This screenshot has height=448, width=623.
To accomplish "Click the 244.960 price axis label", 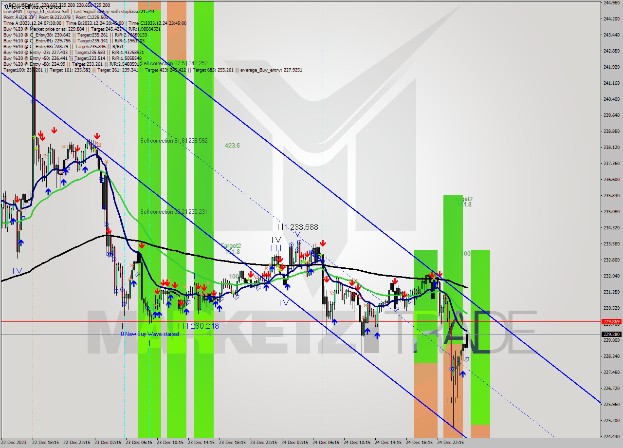I will pos(611,3).
